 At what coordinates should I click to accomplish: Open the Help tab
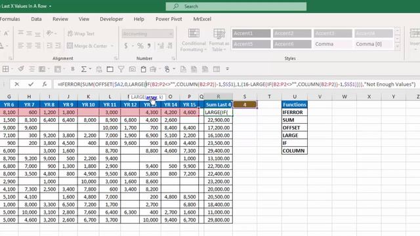pyautogui.click(x=138, y=19)
